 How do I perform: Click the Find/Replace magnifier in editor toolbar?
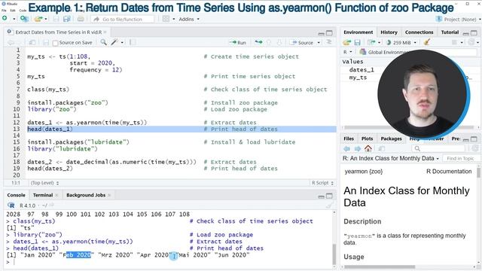click(104, 42)
